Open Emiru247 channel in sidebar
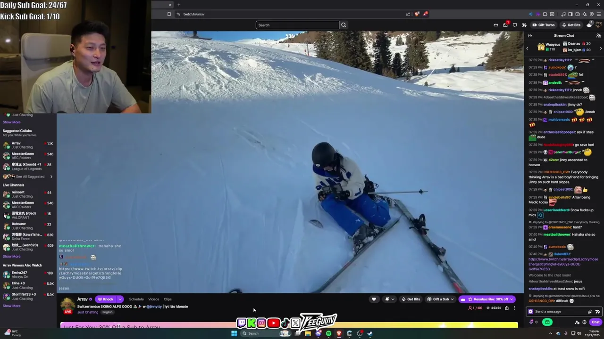Viewport: 604px width, 339px height. point(28,274)
